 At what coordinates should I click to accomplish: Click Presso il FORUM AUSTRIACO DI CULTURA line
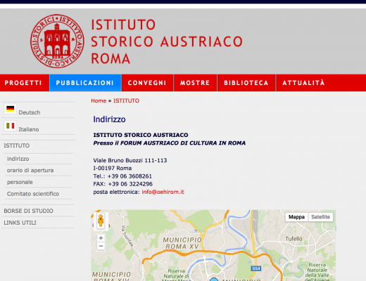[170, 143]
